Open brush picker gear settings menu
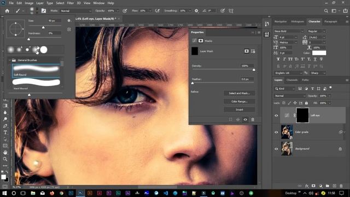 [x=69, y=21]
